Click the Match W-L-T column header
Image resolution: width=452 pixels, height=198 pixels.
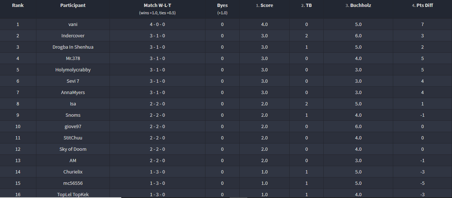click(x=157, y=5)
